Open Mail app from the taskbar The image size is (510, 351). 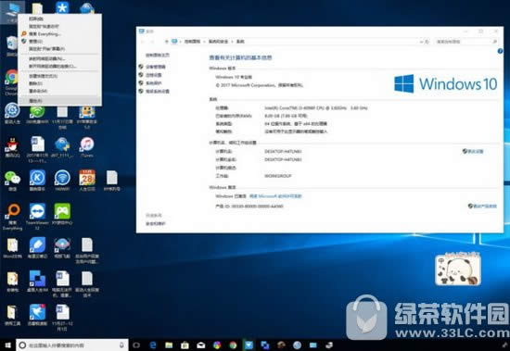click(x=200, y=345)
